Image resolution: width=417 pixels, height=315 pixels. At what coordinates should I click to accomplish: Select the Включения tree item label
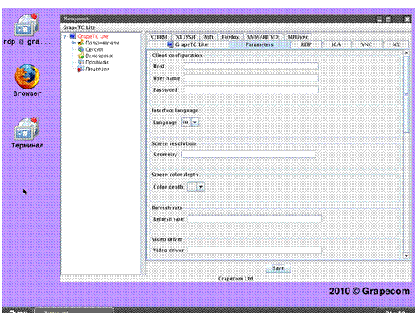click(99, 56)
